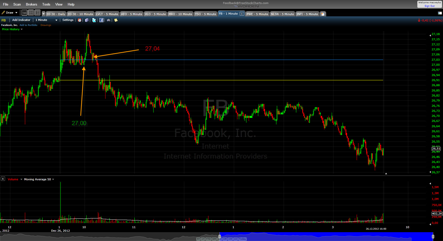This screenshot has width=443, height=241.
Task: Click the Add Indicator button
Action: point(21,20)
